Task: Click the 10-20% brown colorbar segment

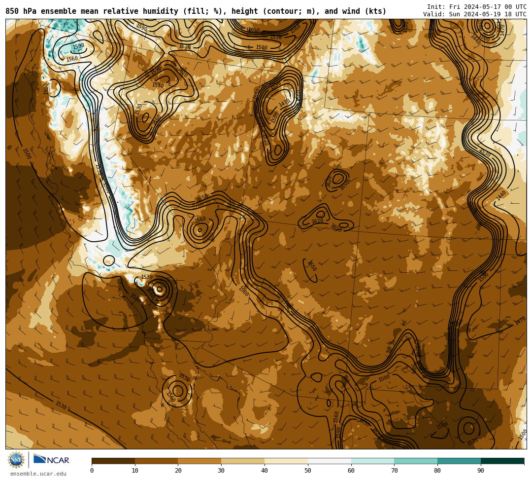Action: (157, 461)
